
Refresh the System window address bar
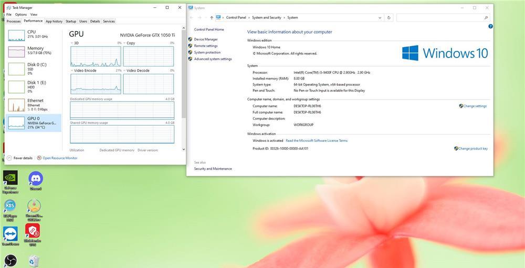tap(388, 18)
